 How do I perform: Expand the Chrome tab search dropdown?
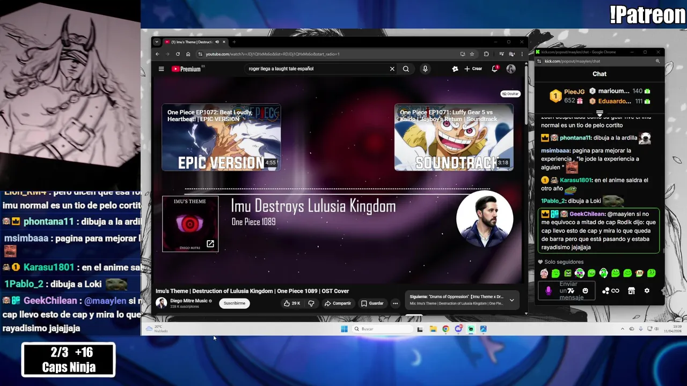[156, 42]
